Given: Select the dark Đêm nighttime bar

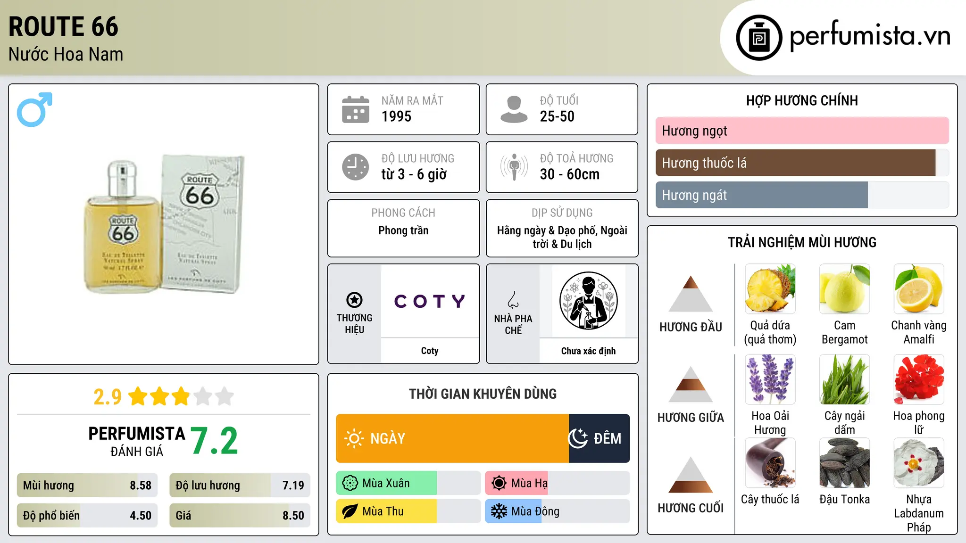Looking at the screenshot, I should (600, 438).
